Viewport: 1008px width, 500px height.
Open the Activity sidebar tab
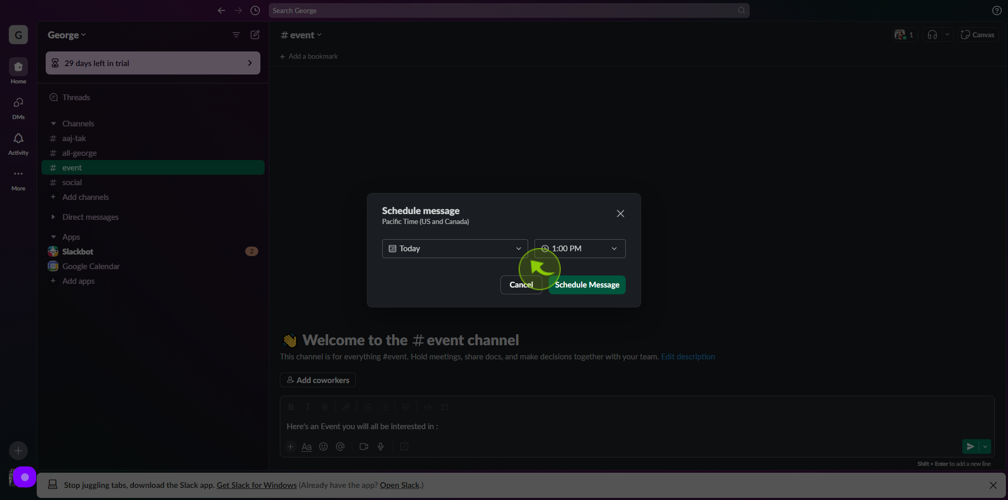[18, 144]
